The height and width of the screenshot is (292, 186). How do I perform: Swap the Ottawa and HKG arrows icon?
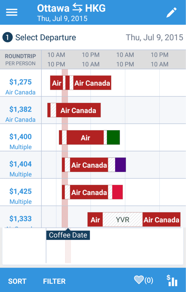click(77, 8)
